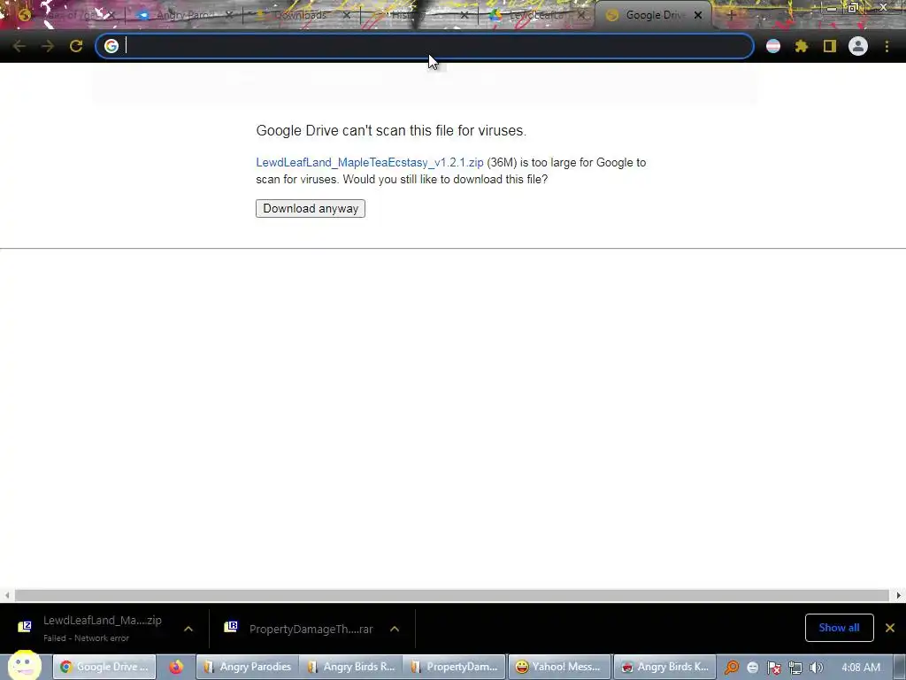
Task: Click the orange magnifier tray icon
Action: point(731,668)
